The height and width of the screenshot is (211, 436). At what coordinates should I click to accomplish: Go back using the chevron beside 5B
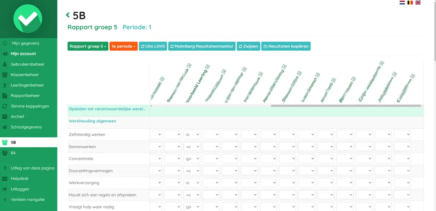pos(68,15)
